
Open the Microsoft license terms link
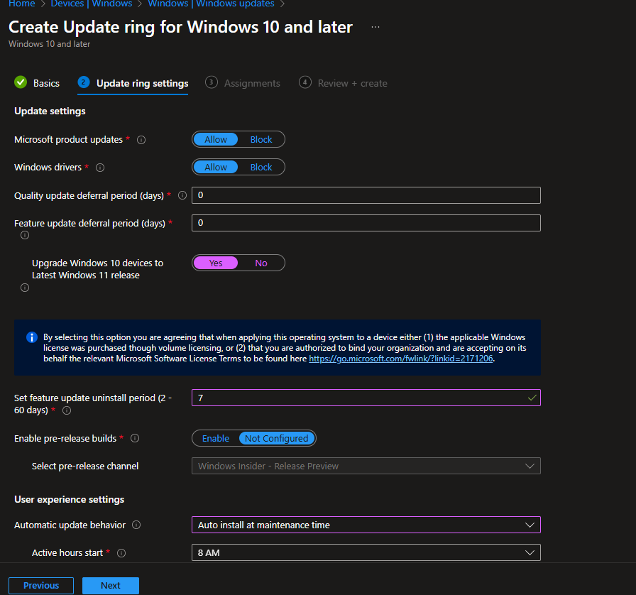pos(400,359)
